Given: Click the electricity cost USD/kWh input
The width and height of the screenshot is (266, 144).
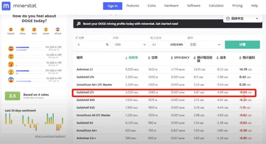Looking at the screenshot, I should pyautogui.click(x=168, y=45).
